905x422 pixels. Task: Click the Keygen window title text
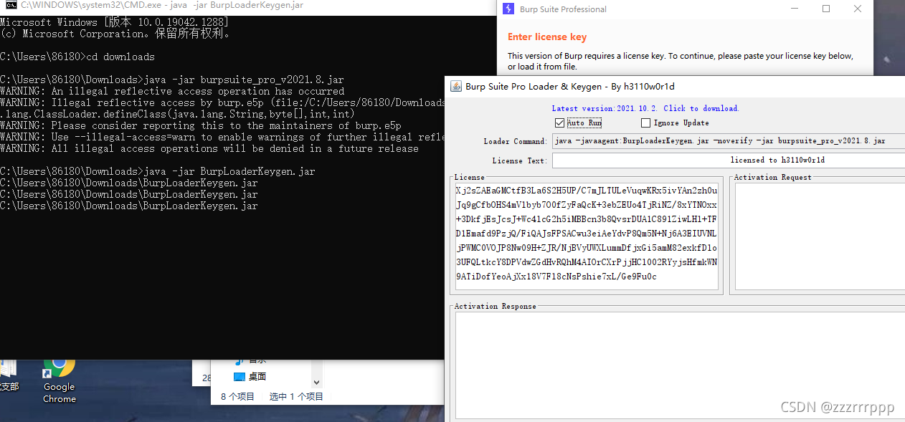point(570,87)
